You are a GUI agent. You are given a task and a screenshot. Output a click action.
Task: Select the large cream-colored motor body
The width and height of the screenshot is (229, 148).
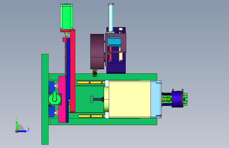coord(130,99)
